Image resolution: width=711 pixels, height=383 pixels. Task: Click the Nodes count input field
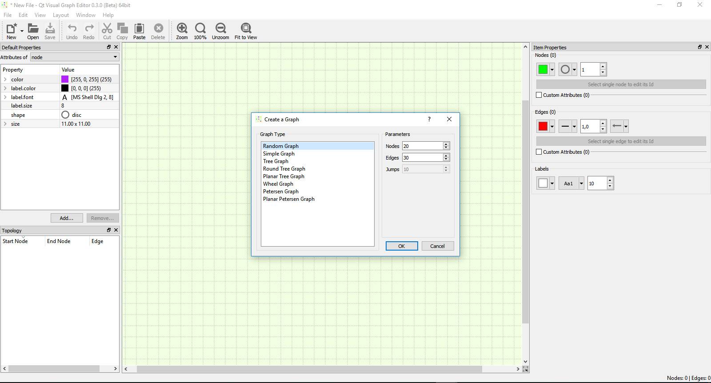click(x=423, y=146)
